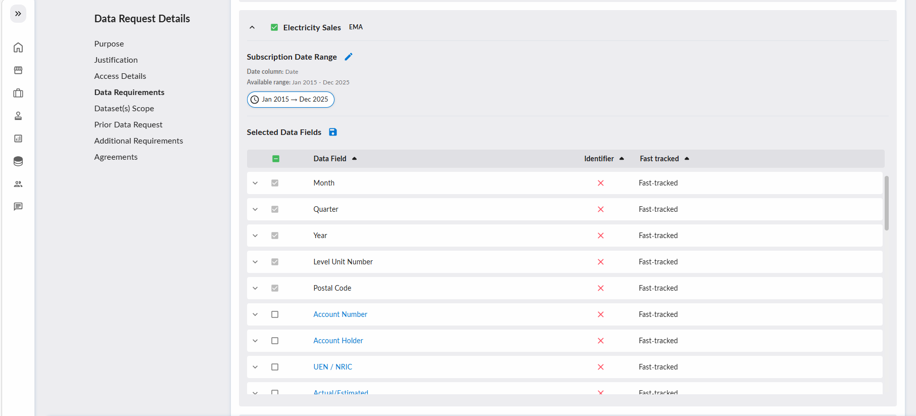Open the UEN / NRIC field link

click(x=332, y=367)
